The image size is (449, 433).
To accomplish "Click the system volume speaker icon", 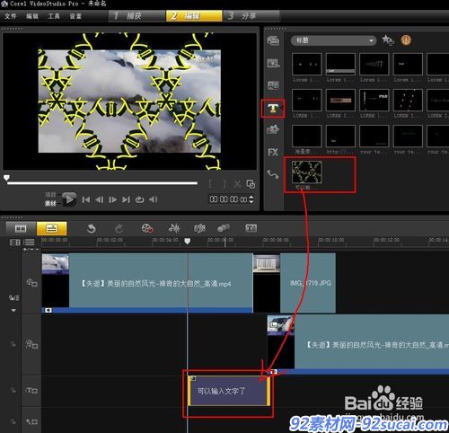I will coord(154,199).
